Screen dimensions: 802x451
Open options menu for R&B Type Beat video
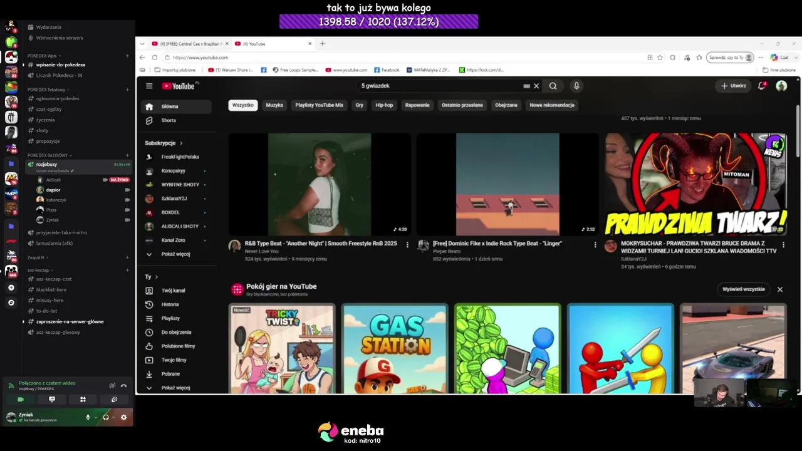407,245
